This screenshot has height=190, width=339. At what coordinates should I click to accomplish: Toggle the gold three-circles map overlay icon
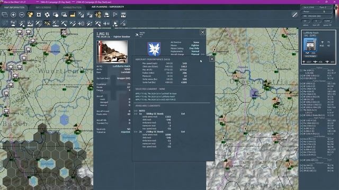[x=30, y=15]
